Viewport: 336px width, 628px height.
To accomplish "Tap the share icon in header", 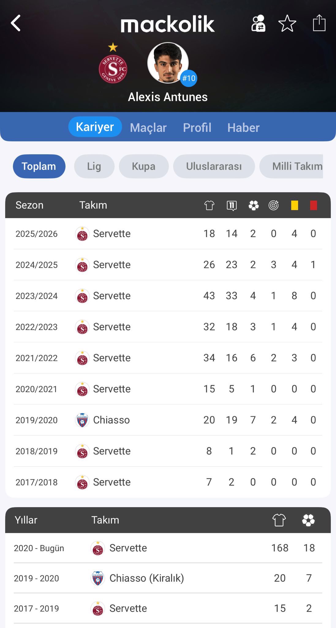I will (319, 23).
